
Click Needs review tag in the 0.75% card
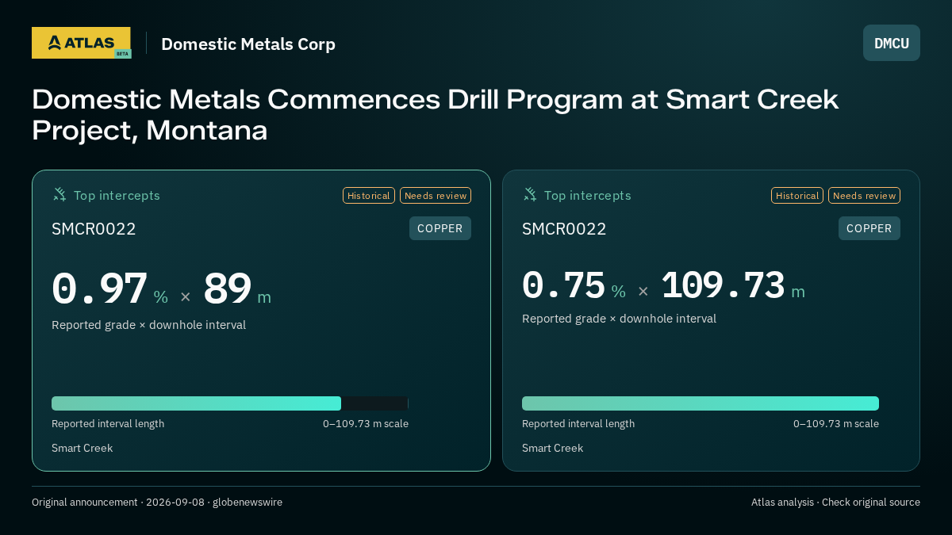[864, 196]
